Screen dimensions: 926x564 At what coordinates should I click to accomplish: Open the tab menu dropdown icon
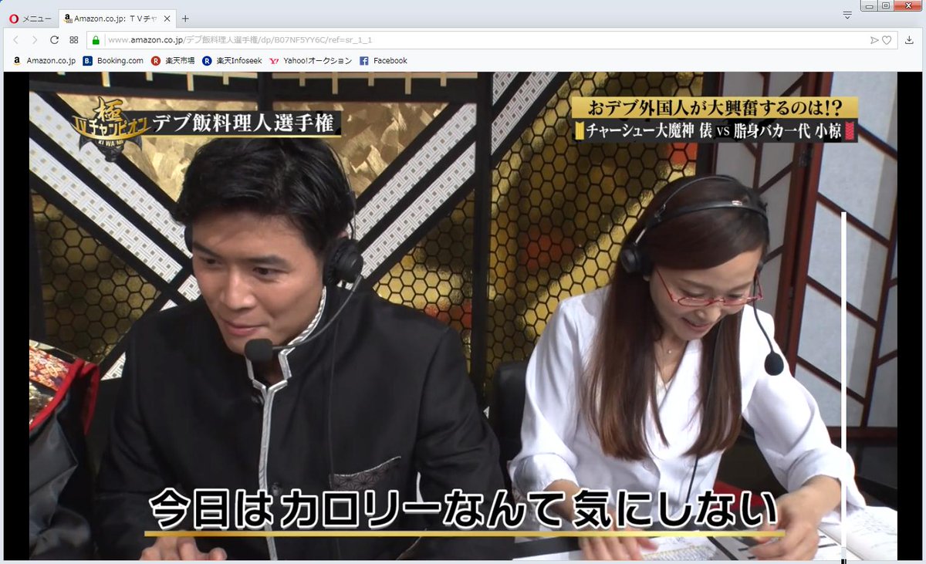[x=847, y=15]
